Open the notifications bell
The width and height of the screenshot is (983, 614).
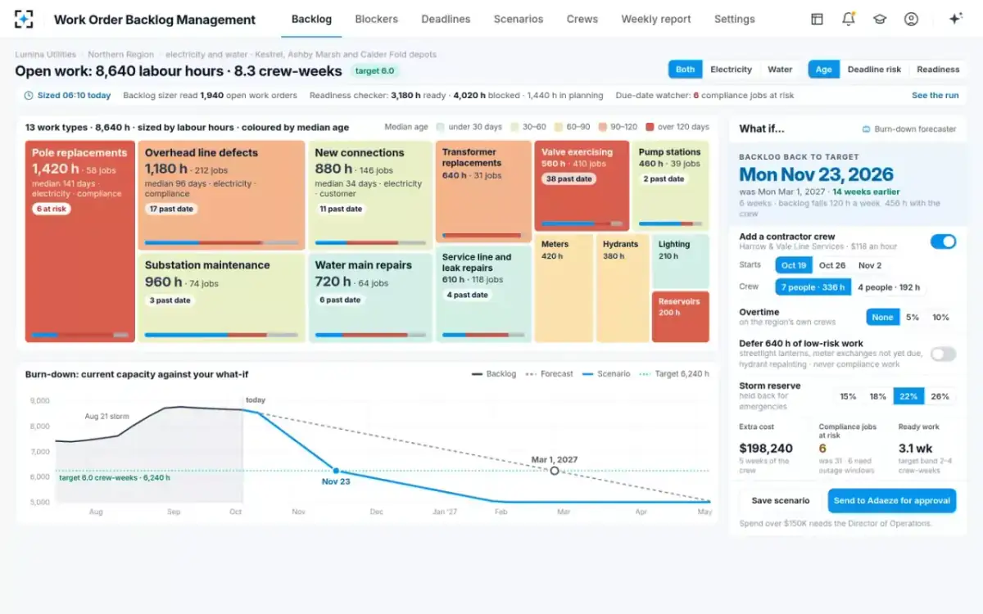(x=849, y=19)
